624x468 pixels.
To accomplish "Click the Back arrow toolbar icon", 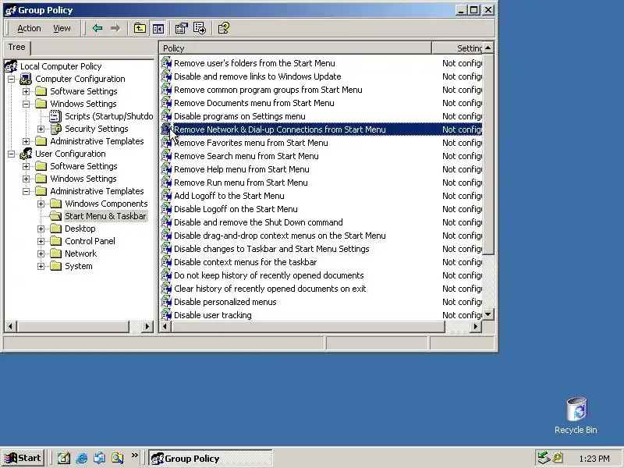I will 97,28.
